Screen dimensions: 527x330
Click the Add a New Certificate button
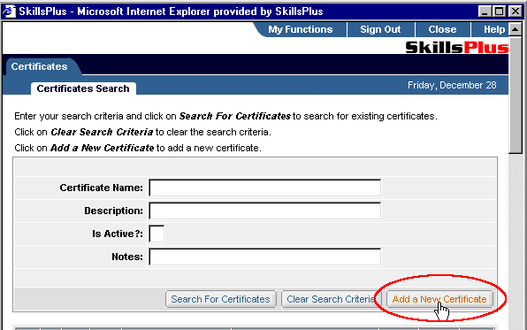pos(439,299)
